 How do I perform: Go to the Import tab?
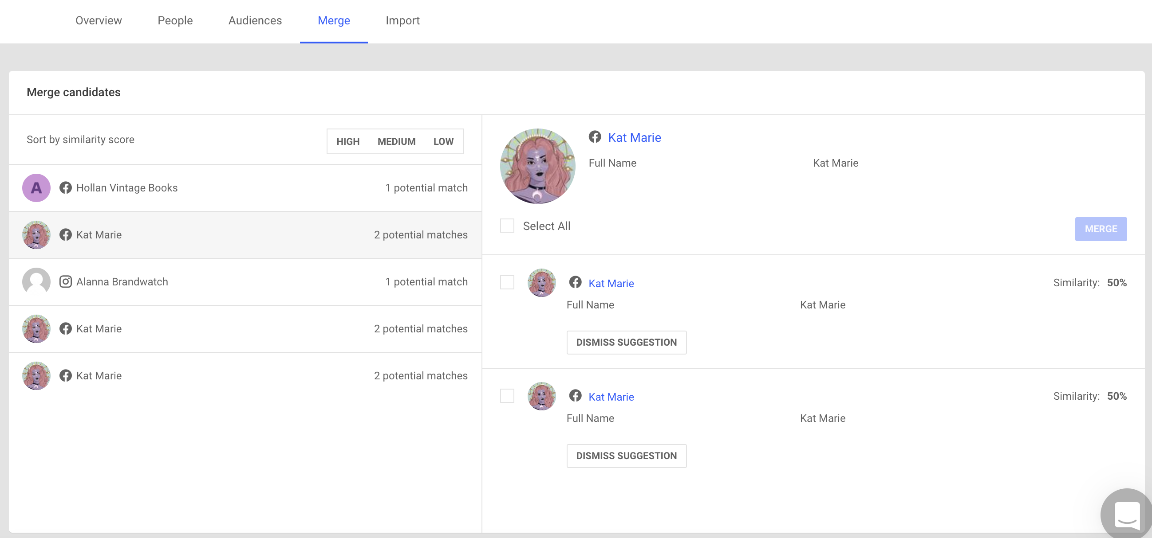point(402,20)
